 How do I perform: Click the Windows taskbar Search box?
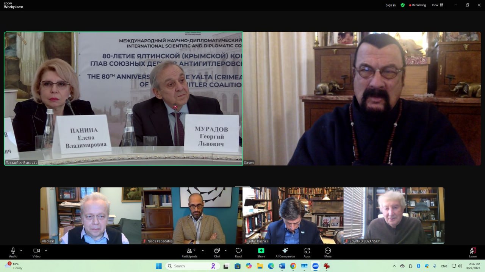pos(192,266)
